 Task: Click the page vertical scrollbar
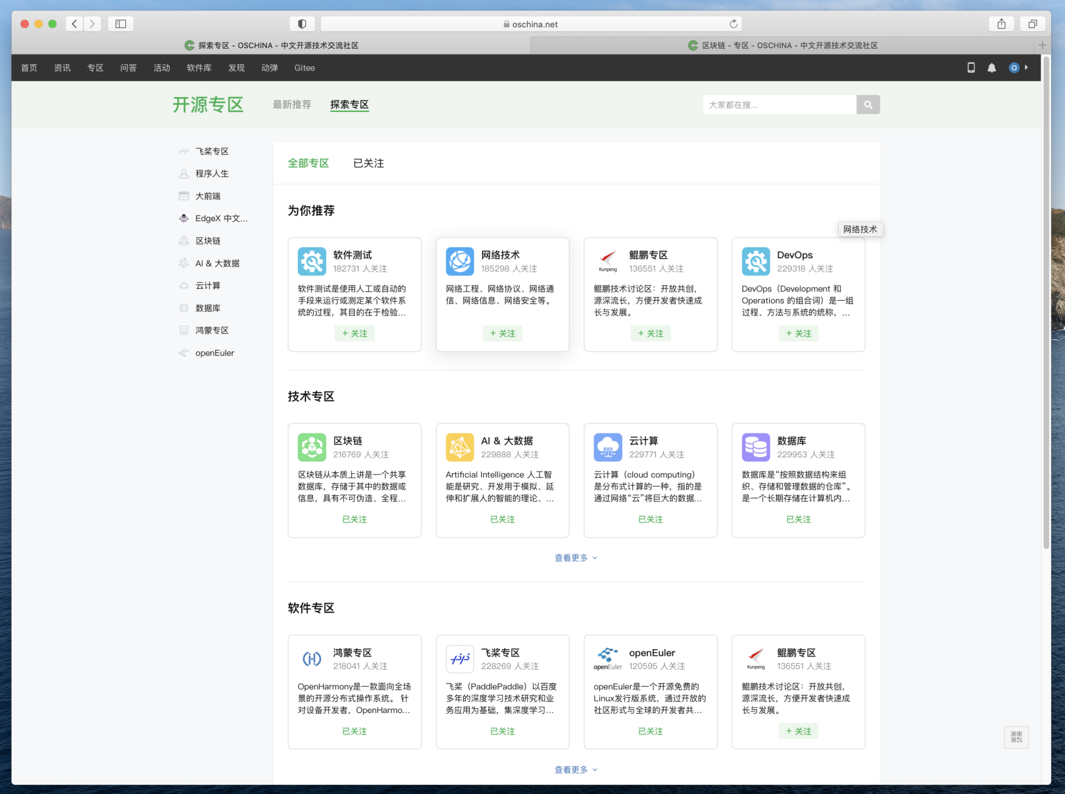pos(1046,302)
